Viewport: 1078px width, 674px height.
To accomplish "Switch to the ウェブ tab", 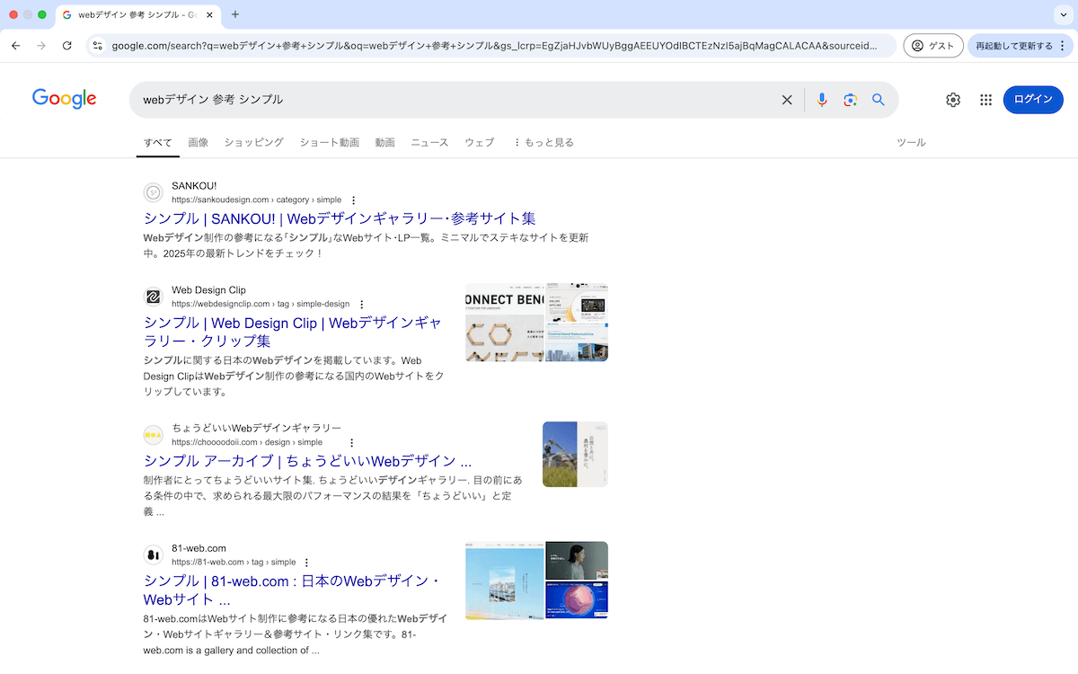I will click(x=479, y=142).
